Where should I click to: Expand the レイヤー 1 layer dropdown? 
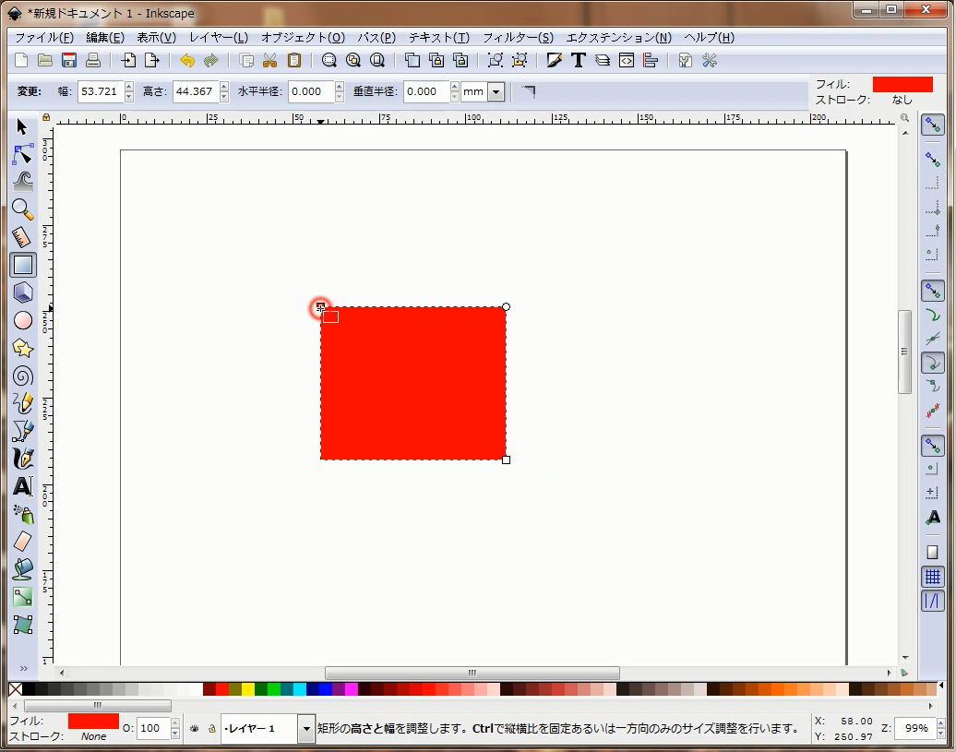306,728
